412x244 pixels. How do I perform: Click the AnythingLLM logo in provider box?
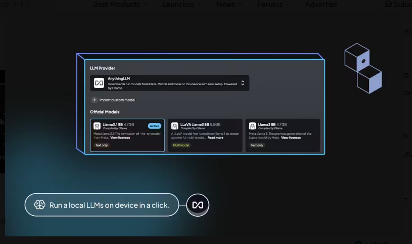(99, 83)
